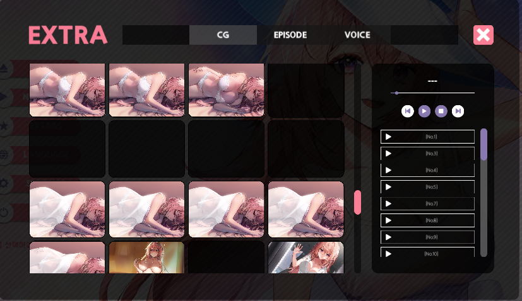
Task: Play voice entry No.5
Action: 388,187
